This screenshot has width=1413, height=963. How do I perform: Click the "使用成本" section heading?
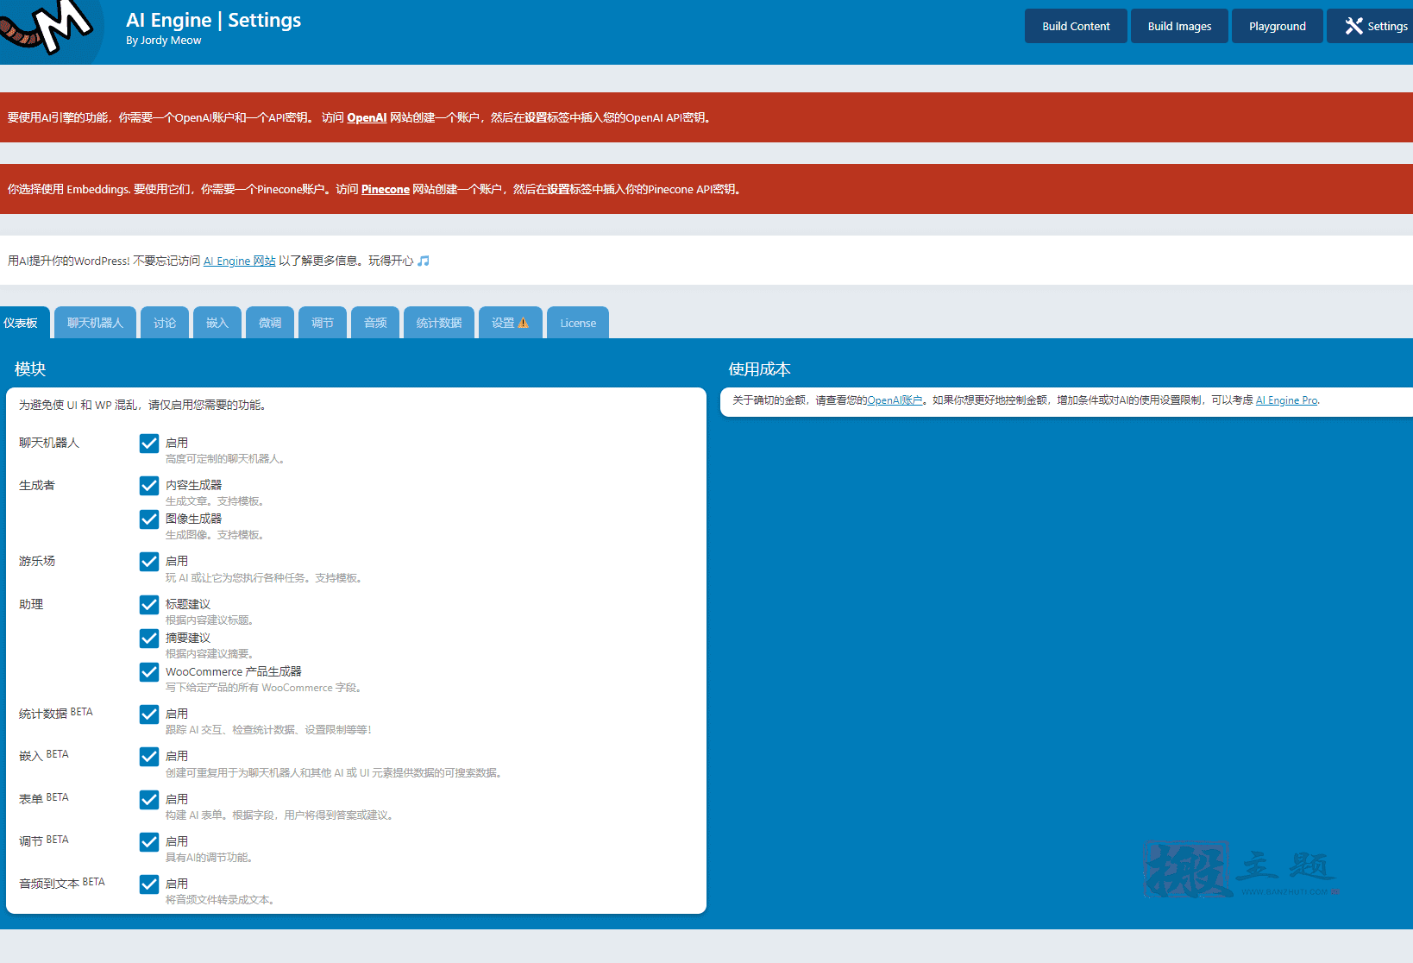[759, 369]
